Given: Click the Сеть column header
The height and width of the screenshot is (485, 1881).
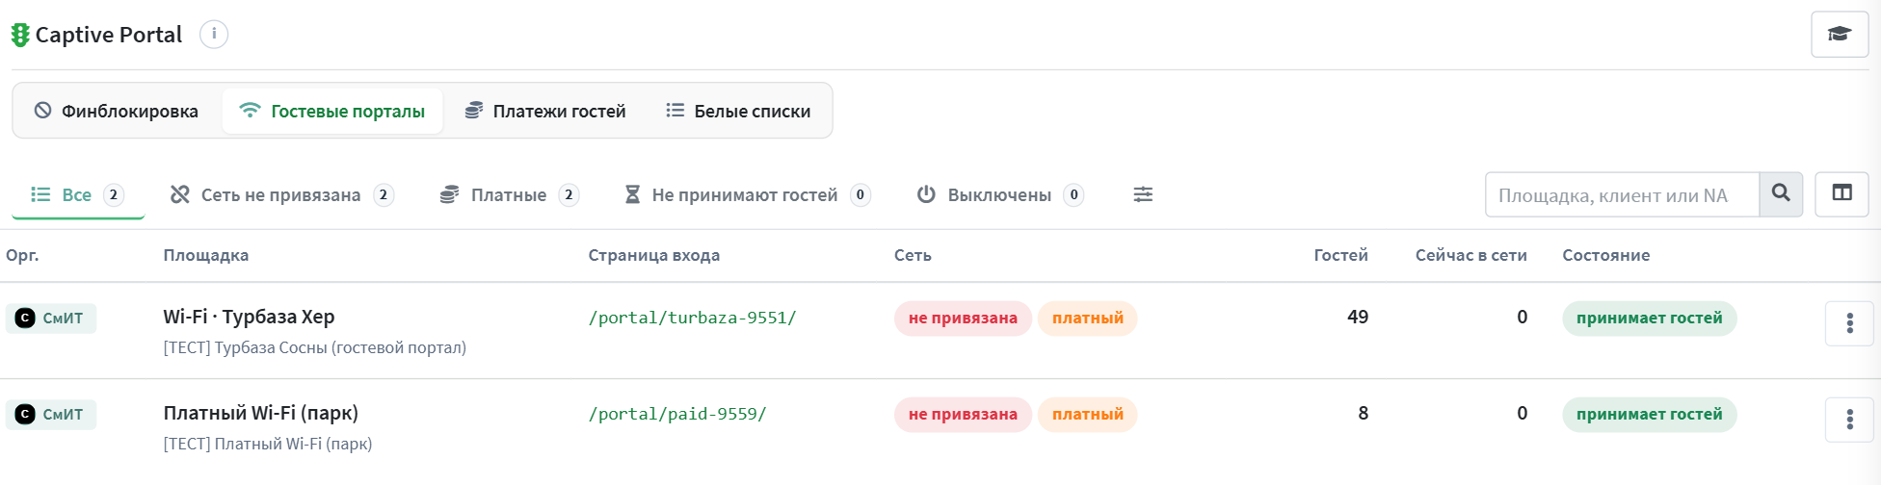Looking at the screenshot, I should pyautogui.click(x=913, y=255).
